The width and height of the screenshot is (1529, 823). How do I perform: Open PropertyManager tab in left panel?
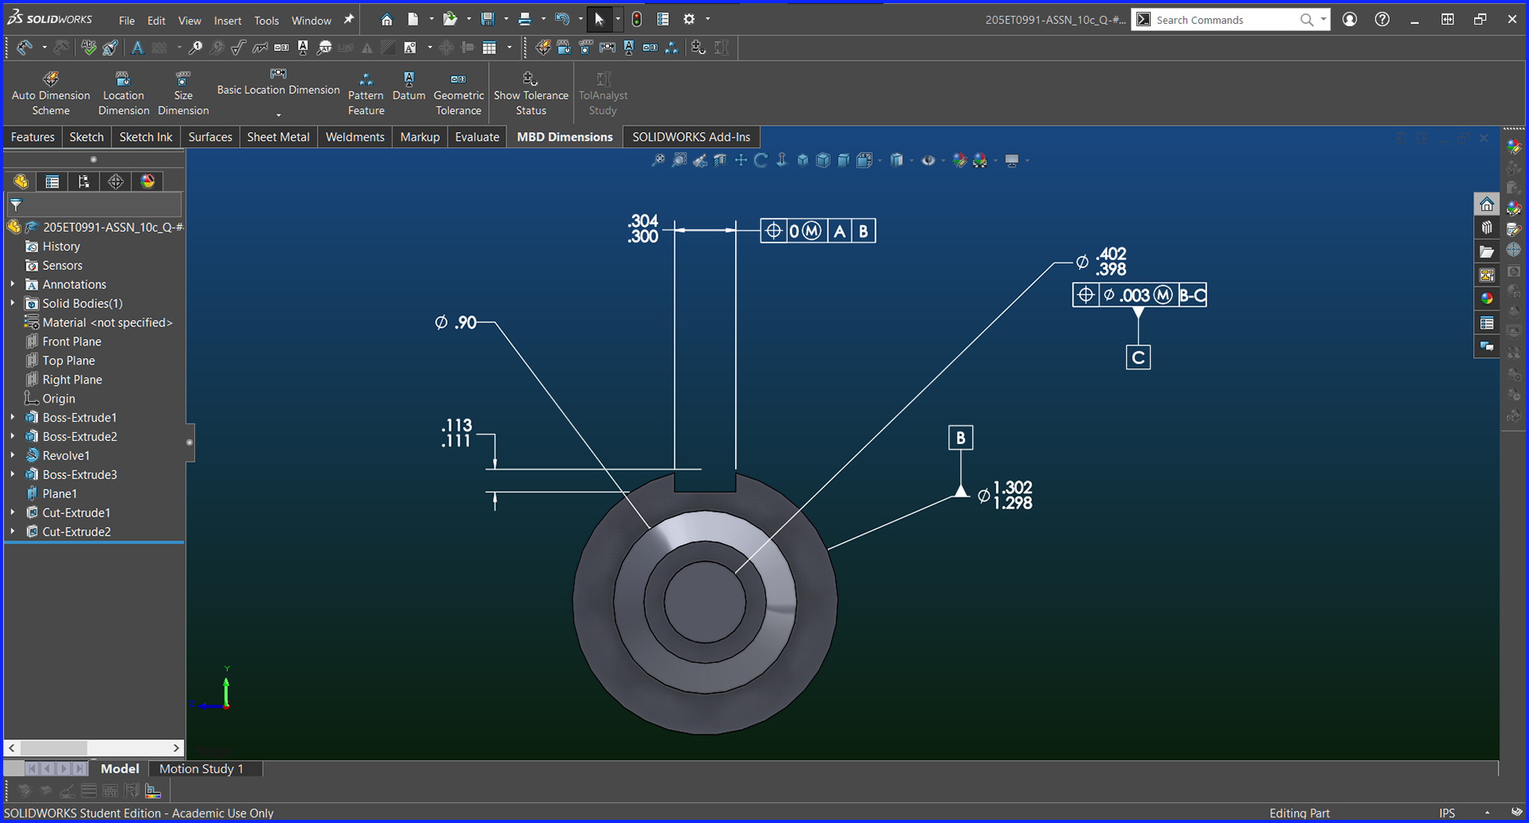pyautogui.click(x=52, y=181)
